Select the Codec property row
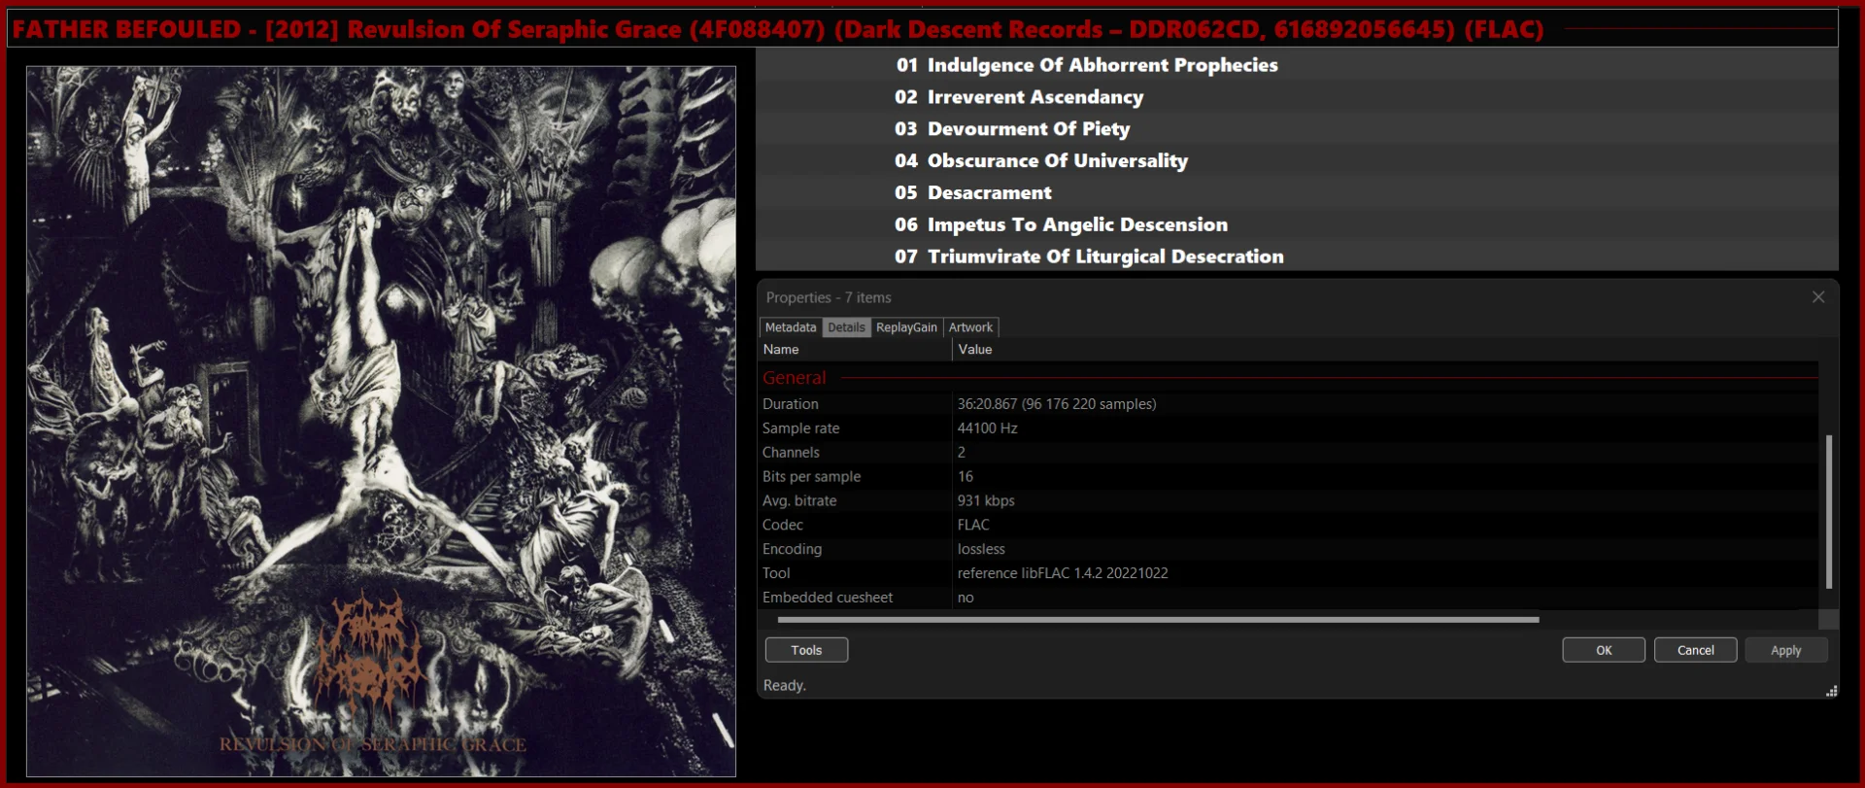The width and height of the screenshot is (1865, 788). pyautogui.click(x=1288, y=525)
